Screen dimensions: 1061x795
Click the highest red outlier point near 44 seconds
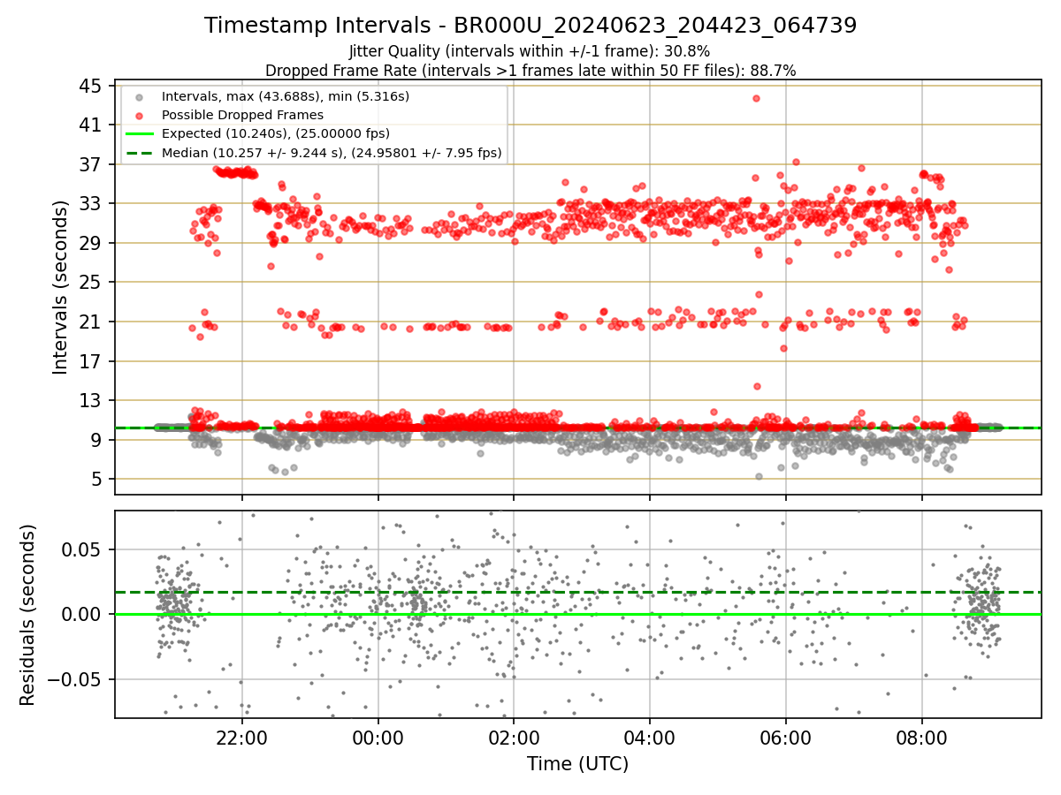click(x=756, y=98)
